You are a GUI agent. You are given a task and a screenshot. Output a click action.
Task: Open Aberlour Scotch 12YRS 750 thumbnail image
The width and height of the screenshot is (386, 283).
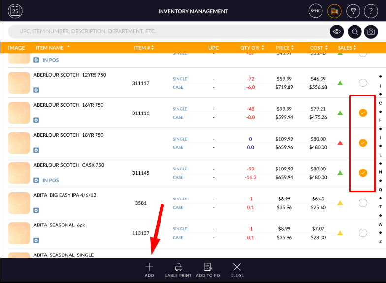[x=19, y=83]
